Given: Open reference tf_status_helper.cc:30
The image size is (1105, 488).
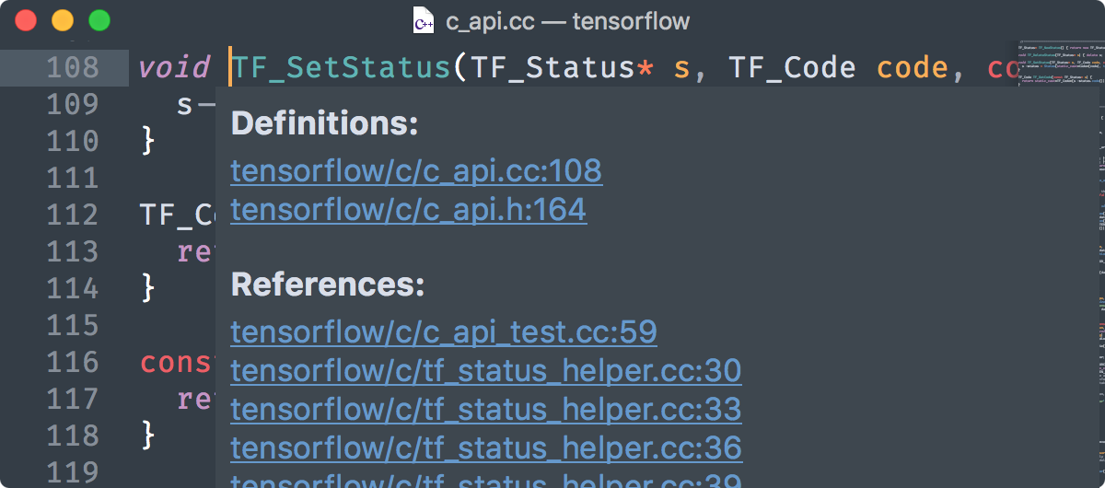Looking at the screenshot, I should 486,370.
